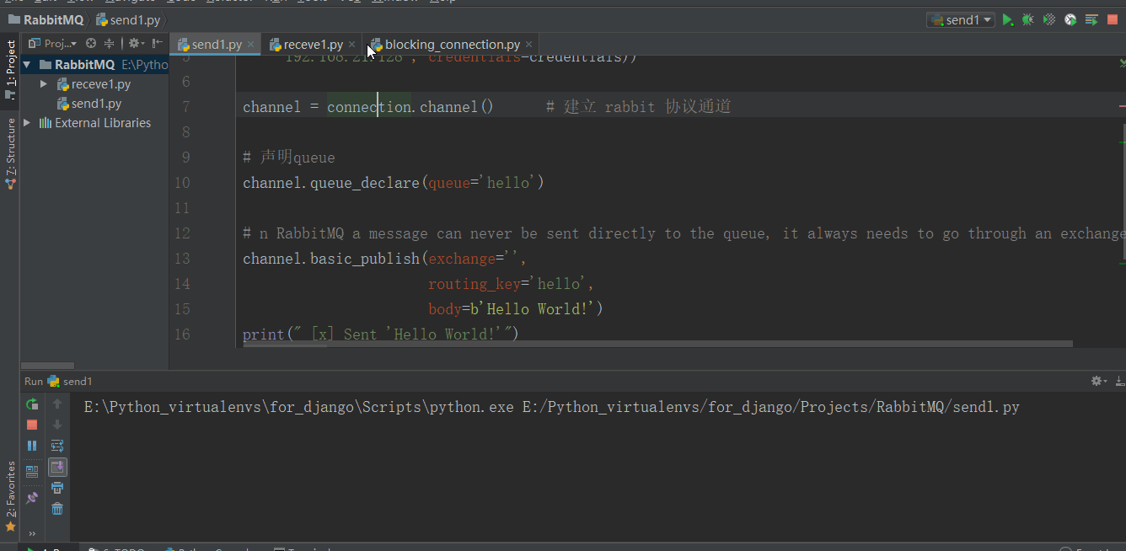This screenshot has width=1126, height=551.
Task: Select the send1 tab in Run panel
Action: tap(70, 381)
